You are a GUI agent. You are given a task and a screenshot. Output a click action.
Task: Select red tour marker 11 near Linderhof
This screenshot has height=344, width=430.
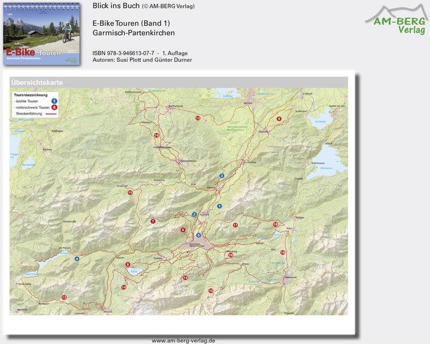(130, 192)
